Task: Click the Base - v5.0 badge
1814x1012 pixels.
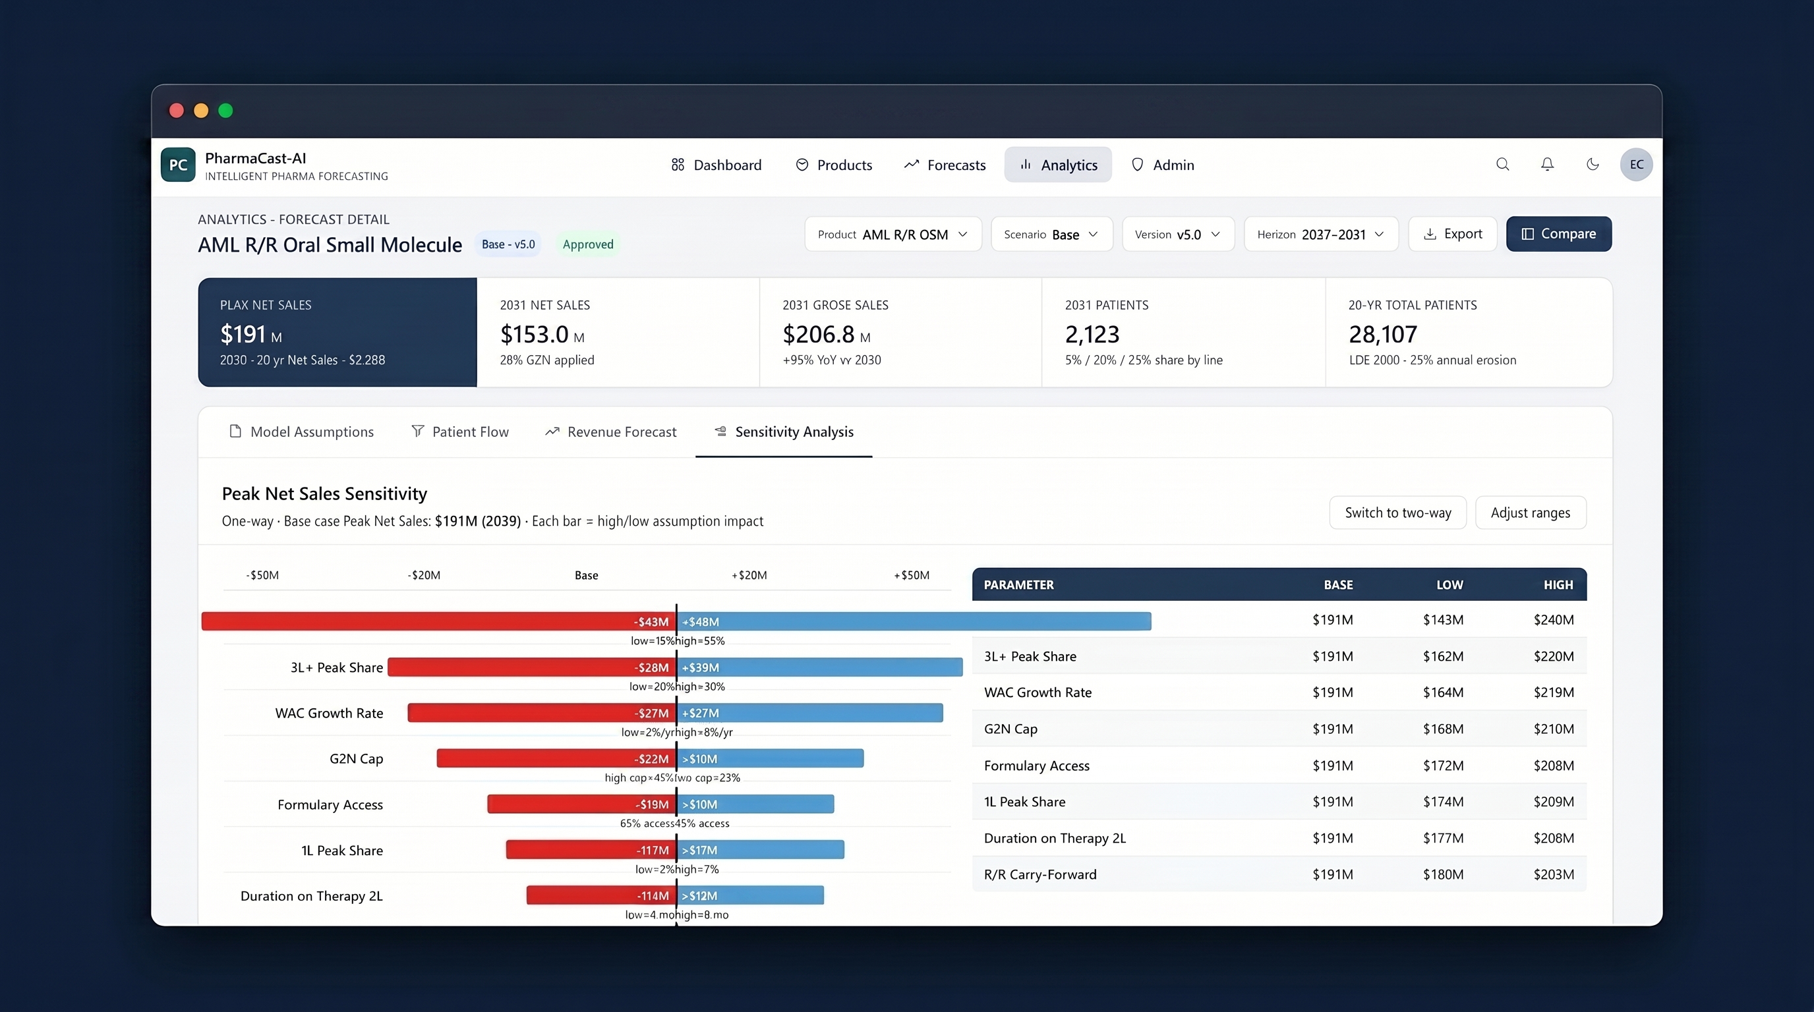Action: coord(508,244)
